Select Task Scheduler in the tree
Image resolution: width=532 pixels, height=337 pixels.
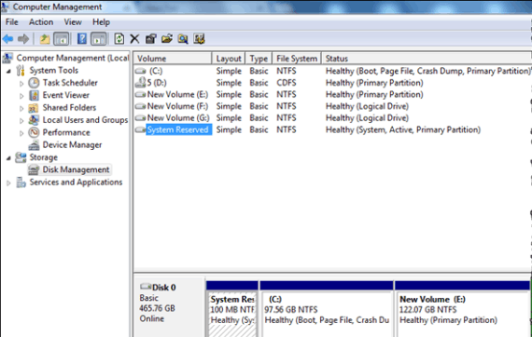click(70, 83)
